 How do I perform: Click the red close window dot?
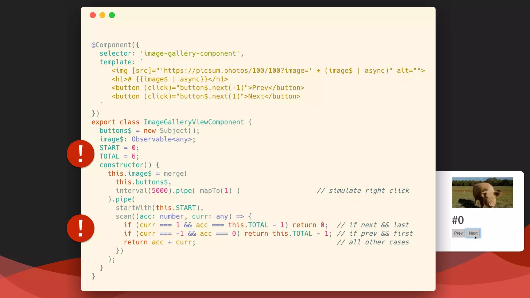[x=93, y=15]
